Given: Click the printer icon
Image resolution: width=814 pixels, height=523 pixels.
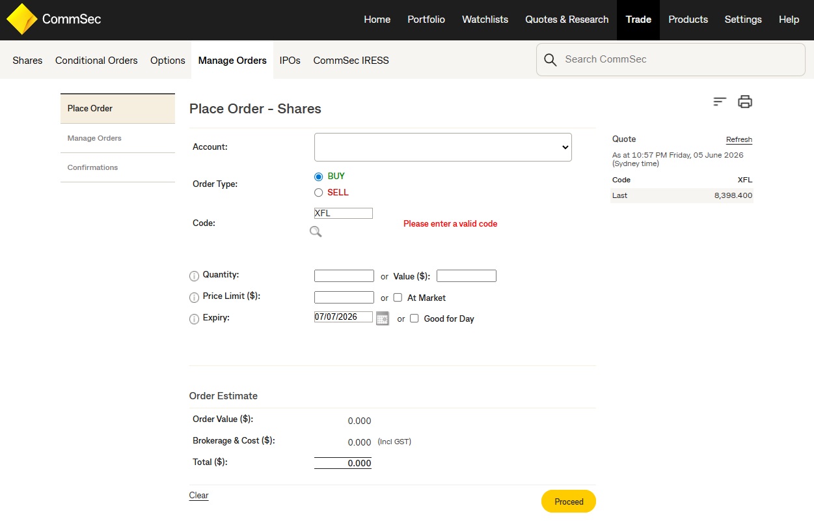Looking at the screenshot, I should coord(745,102).
